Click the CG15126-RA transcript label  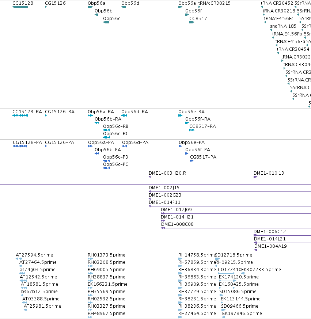coord(60,112)
